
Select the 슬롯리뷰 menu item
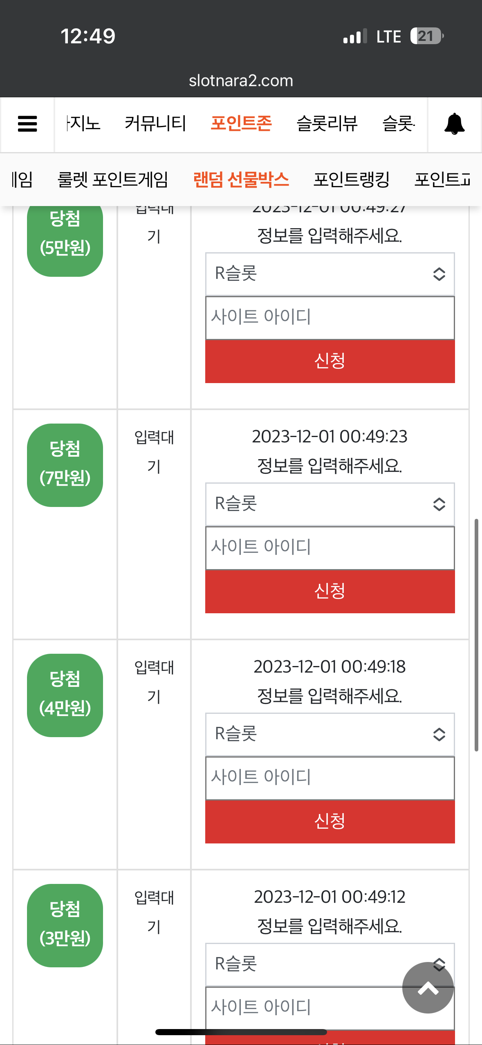point(327,123)
